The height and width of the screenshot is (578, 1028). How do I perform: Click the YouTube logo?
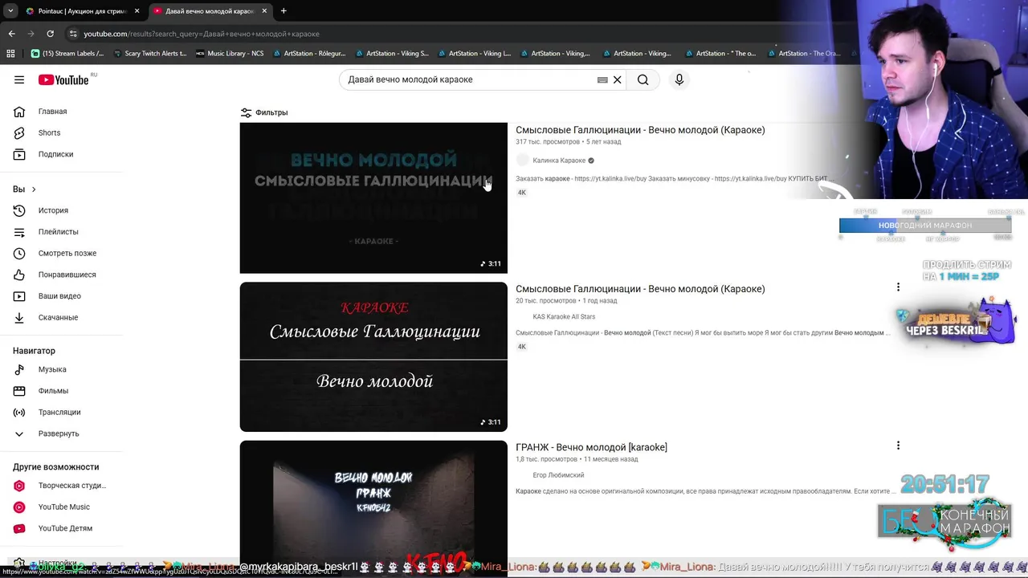[x=63, y=79]
